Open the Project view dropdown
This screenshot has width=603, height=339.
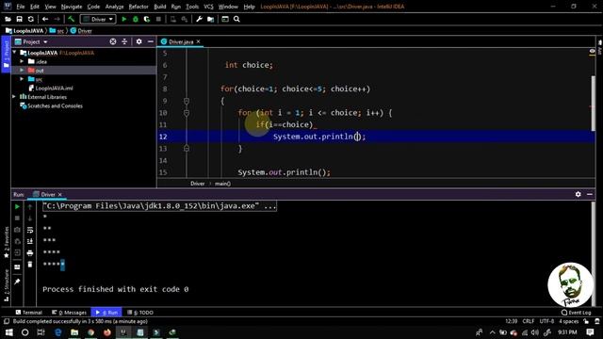tap(31, 41)
